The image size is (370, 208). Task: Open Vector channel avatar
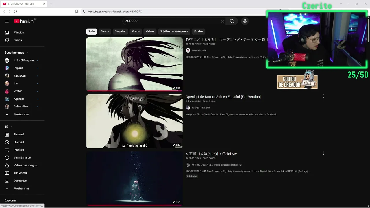7,91
